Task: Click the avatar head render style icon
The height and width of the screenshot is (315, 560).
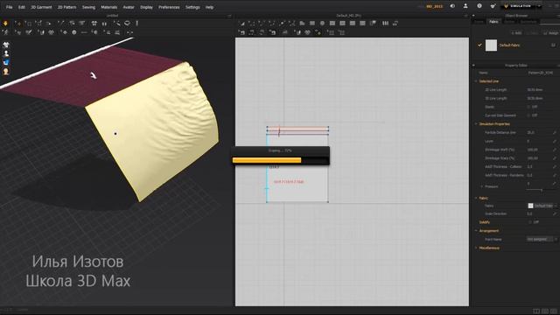Action: [6, 72]
